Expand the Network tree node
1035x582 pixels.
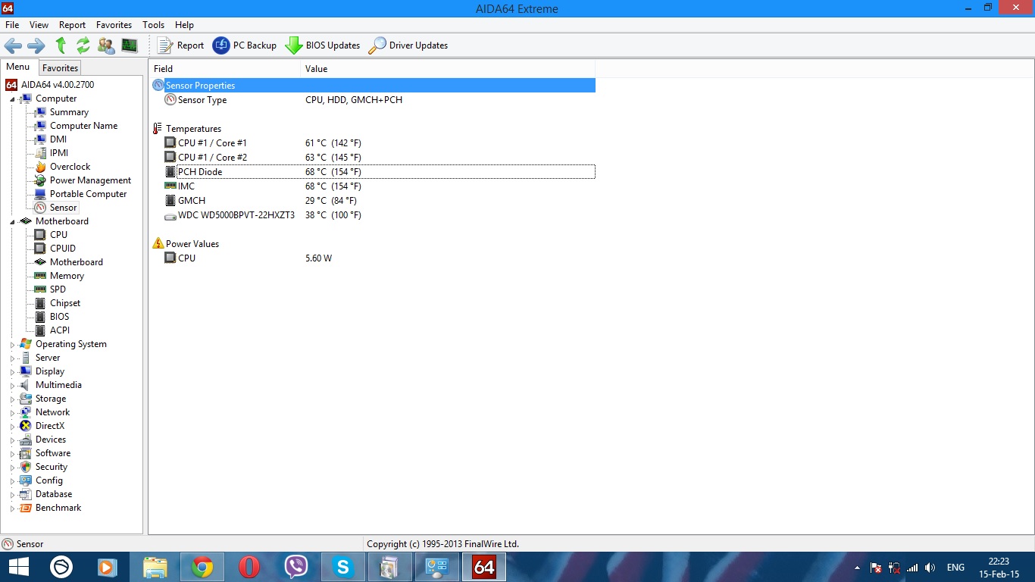[12, 413]
